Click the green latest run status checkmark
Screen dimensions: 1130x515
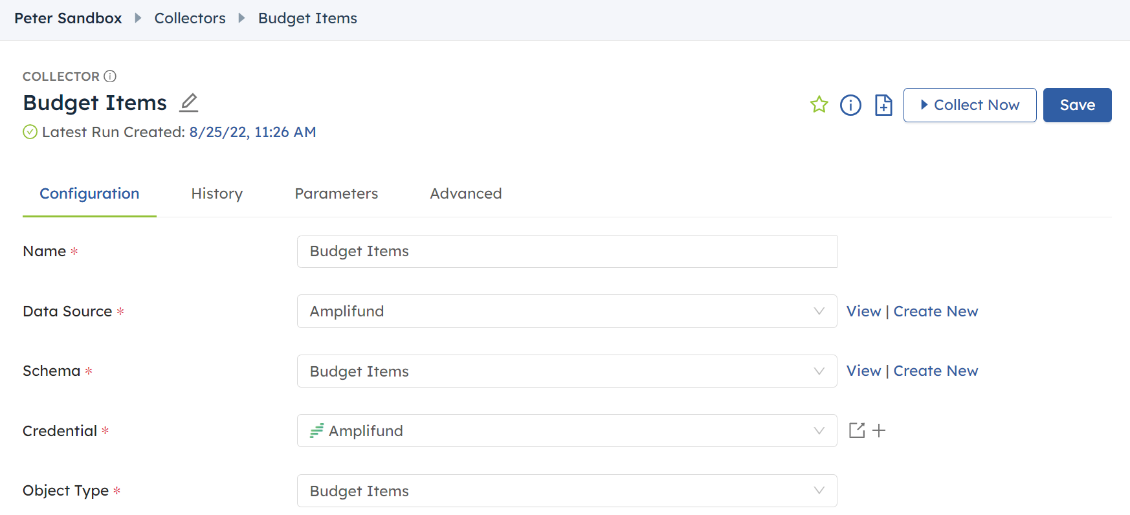click(30, 133)
